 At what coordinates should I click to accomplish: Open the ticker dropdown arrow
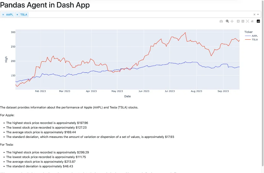[258, 15]
